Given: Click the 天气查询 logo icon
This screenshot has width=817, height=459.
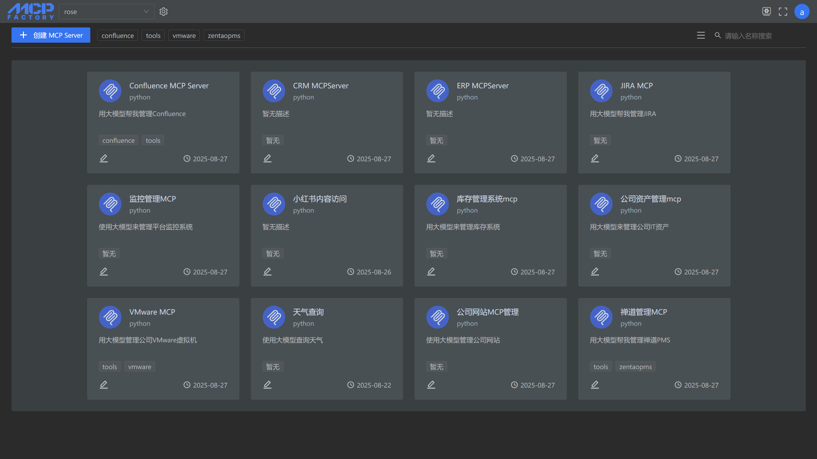Looking at the screenshot, I should point(274,317).
